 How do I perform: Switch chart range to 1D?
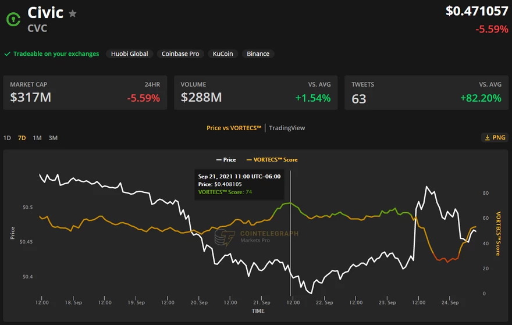point(7,138)
